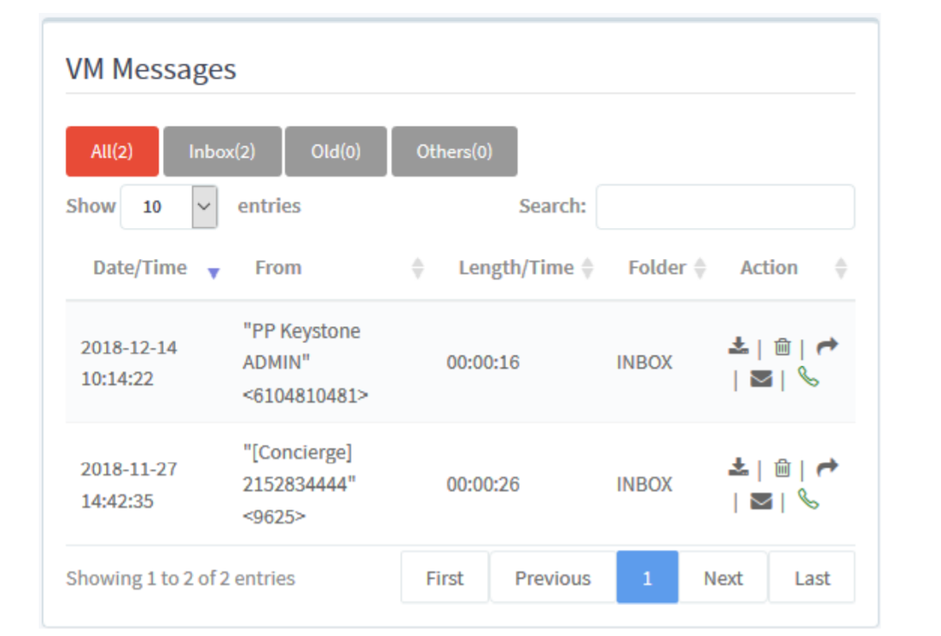Go to the Previous page
Viewport: 941px width, 636px height.
pos(552,577)
